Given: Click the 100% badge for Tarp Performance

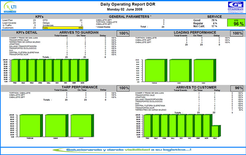Looking at the screenshot, I should [x=123, y=88].
